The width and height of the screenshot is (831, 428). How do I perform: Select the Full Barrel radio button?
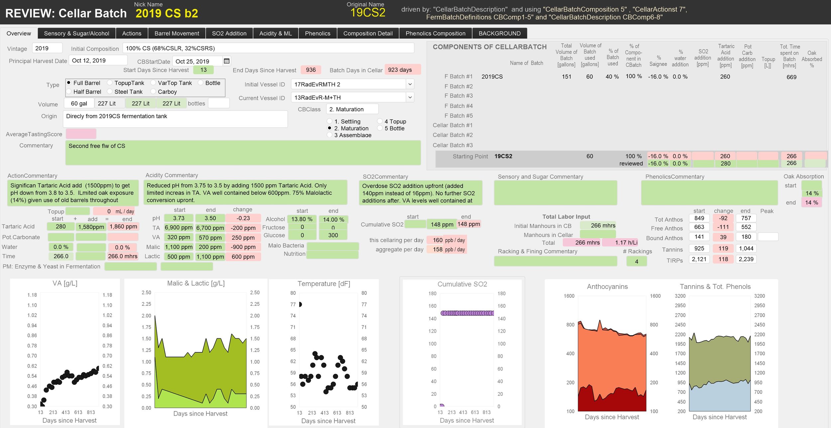[69, 83]
